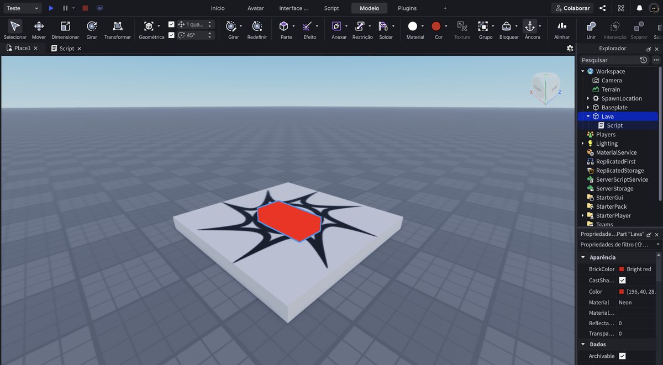This screenshot has width=663, height=365.
Task: Click the white Material swatch
Action: coord(412,26)
